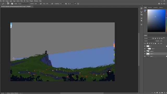Hide the clipped Layer 3 visibility eye
Image resolution: width=167 pixels, height=94 pixels.
pyautogui.click(x=145, y=49)
